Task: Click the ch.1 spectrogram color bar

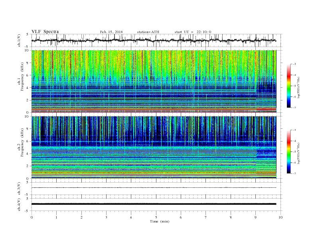Action: tap(288, 86)
